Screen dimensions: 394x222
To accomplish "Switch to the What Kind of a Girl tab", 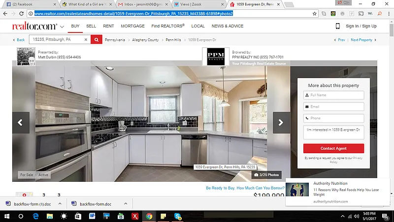I will coord(87,4).
